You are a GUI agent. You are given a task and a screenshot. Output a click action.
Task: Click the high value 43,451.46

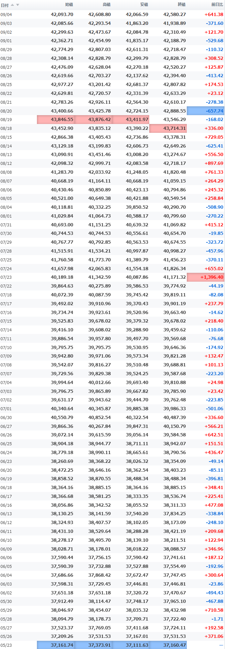tap(100, 155)
